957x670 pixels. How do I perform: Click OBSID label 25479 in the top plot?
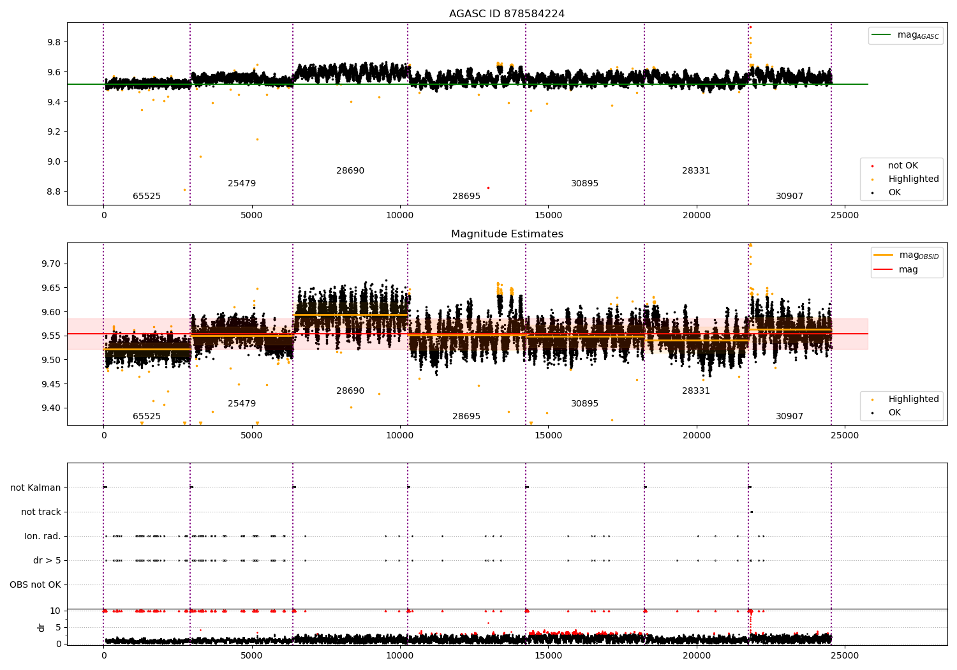coord(242,184)
